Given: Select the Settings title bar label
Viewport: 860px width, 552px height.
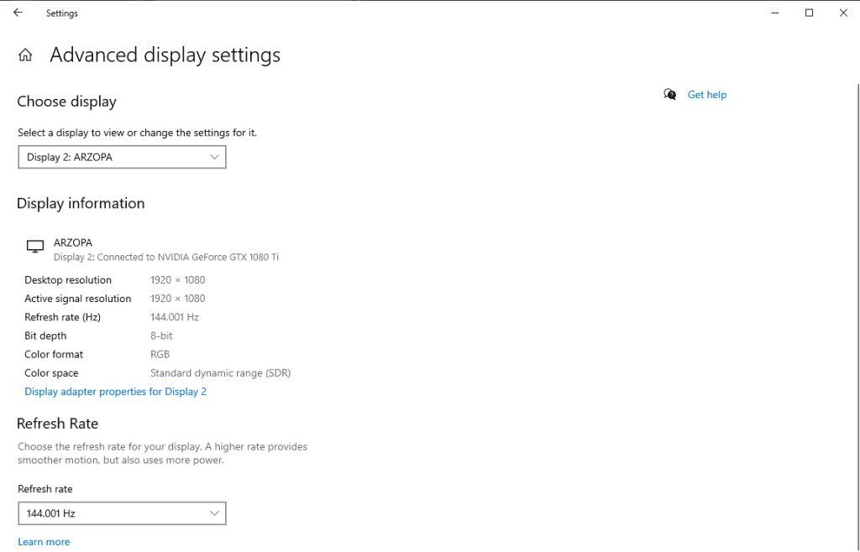Looking at the screenshot, I should coord(61,13).
